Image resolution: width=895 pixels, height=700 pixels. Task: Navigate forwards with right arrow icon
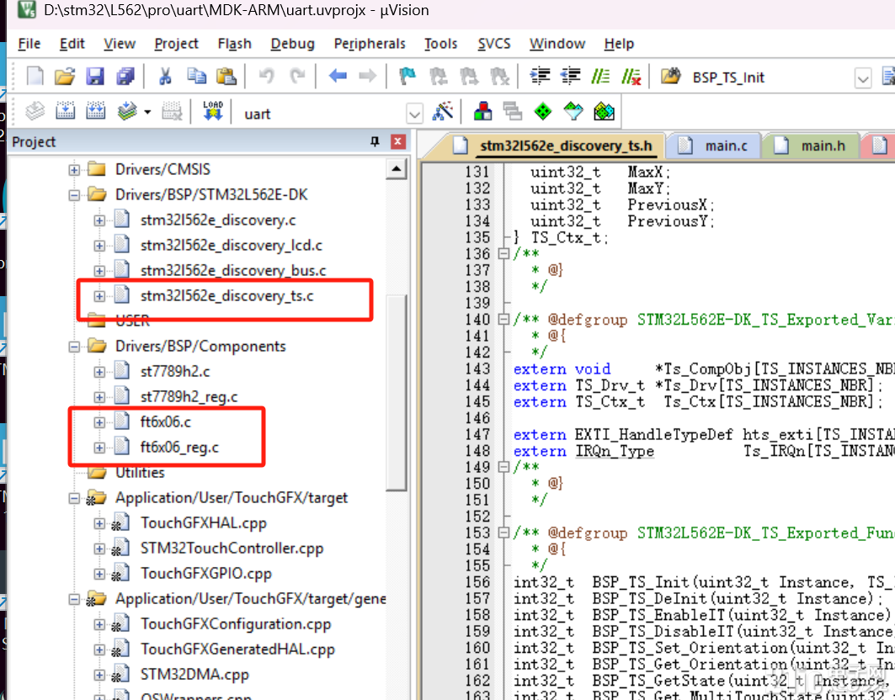[x=368, y=76]
